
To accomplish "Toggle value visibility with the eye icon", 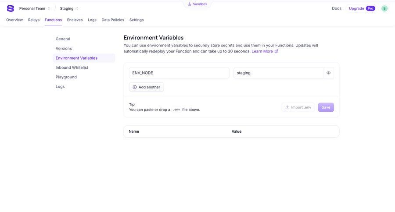I will (x=328, y=73).
